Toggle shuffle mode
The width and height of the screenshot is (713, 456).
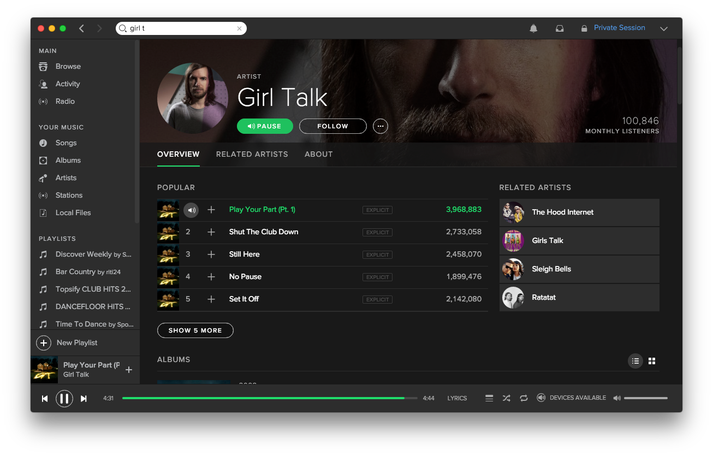[507, 399]
